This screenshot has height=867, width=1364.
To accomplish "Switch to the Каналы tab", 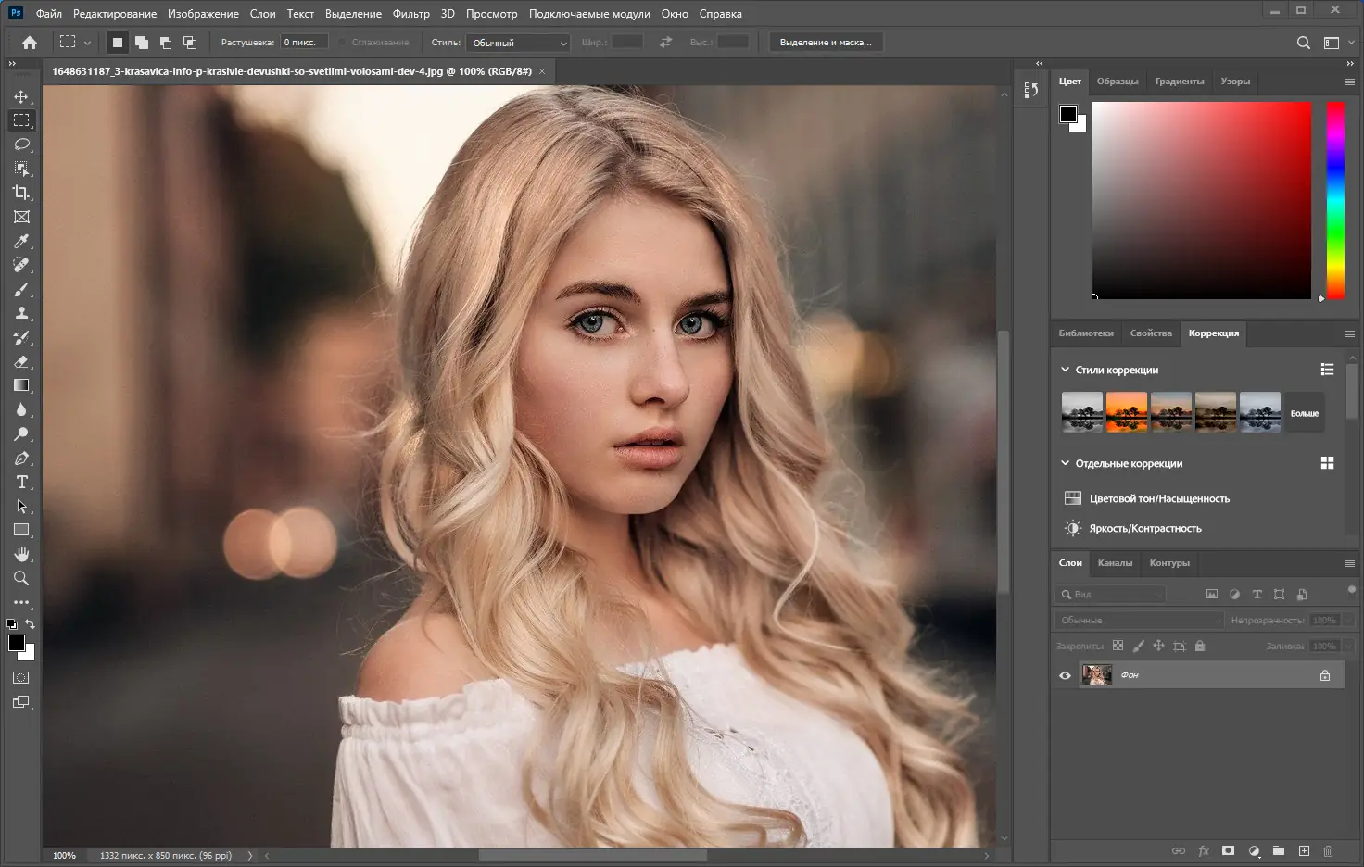I will [1115, 563].
